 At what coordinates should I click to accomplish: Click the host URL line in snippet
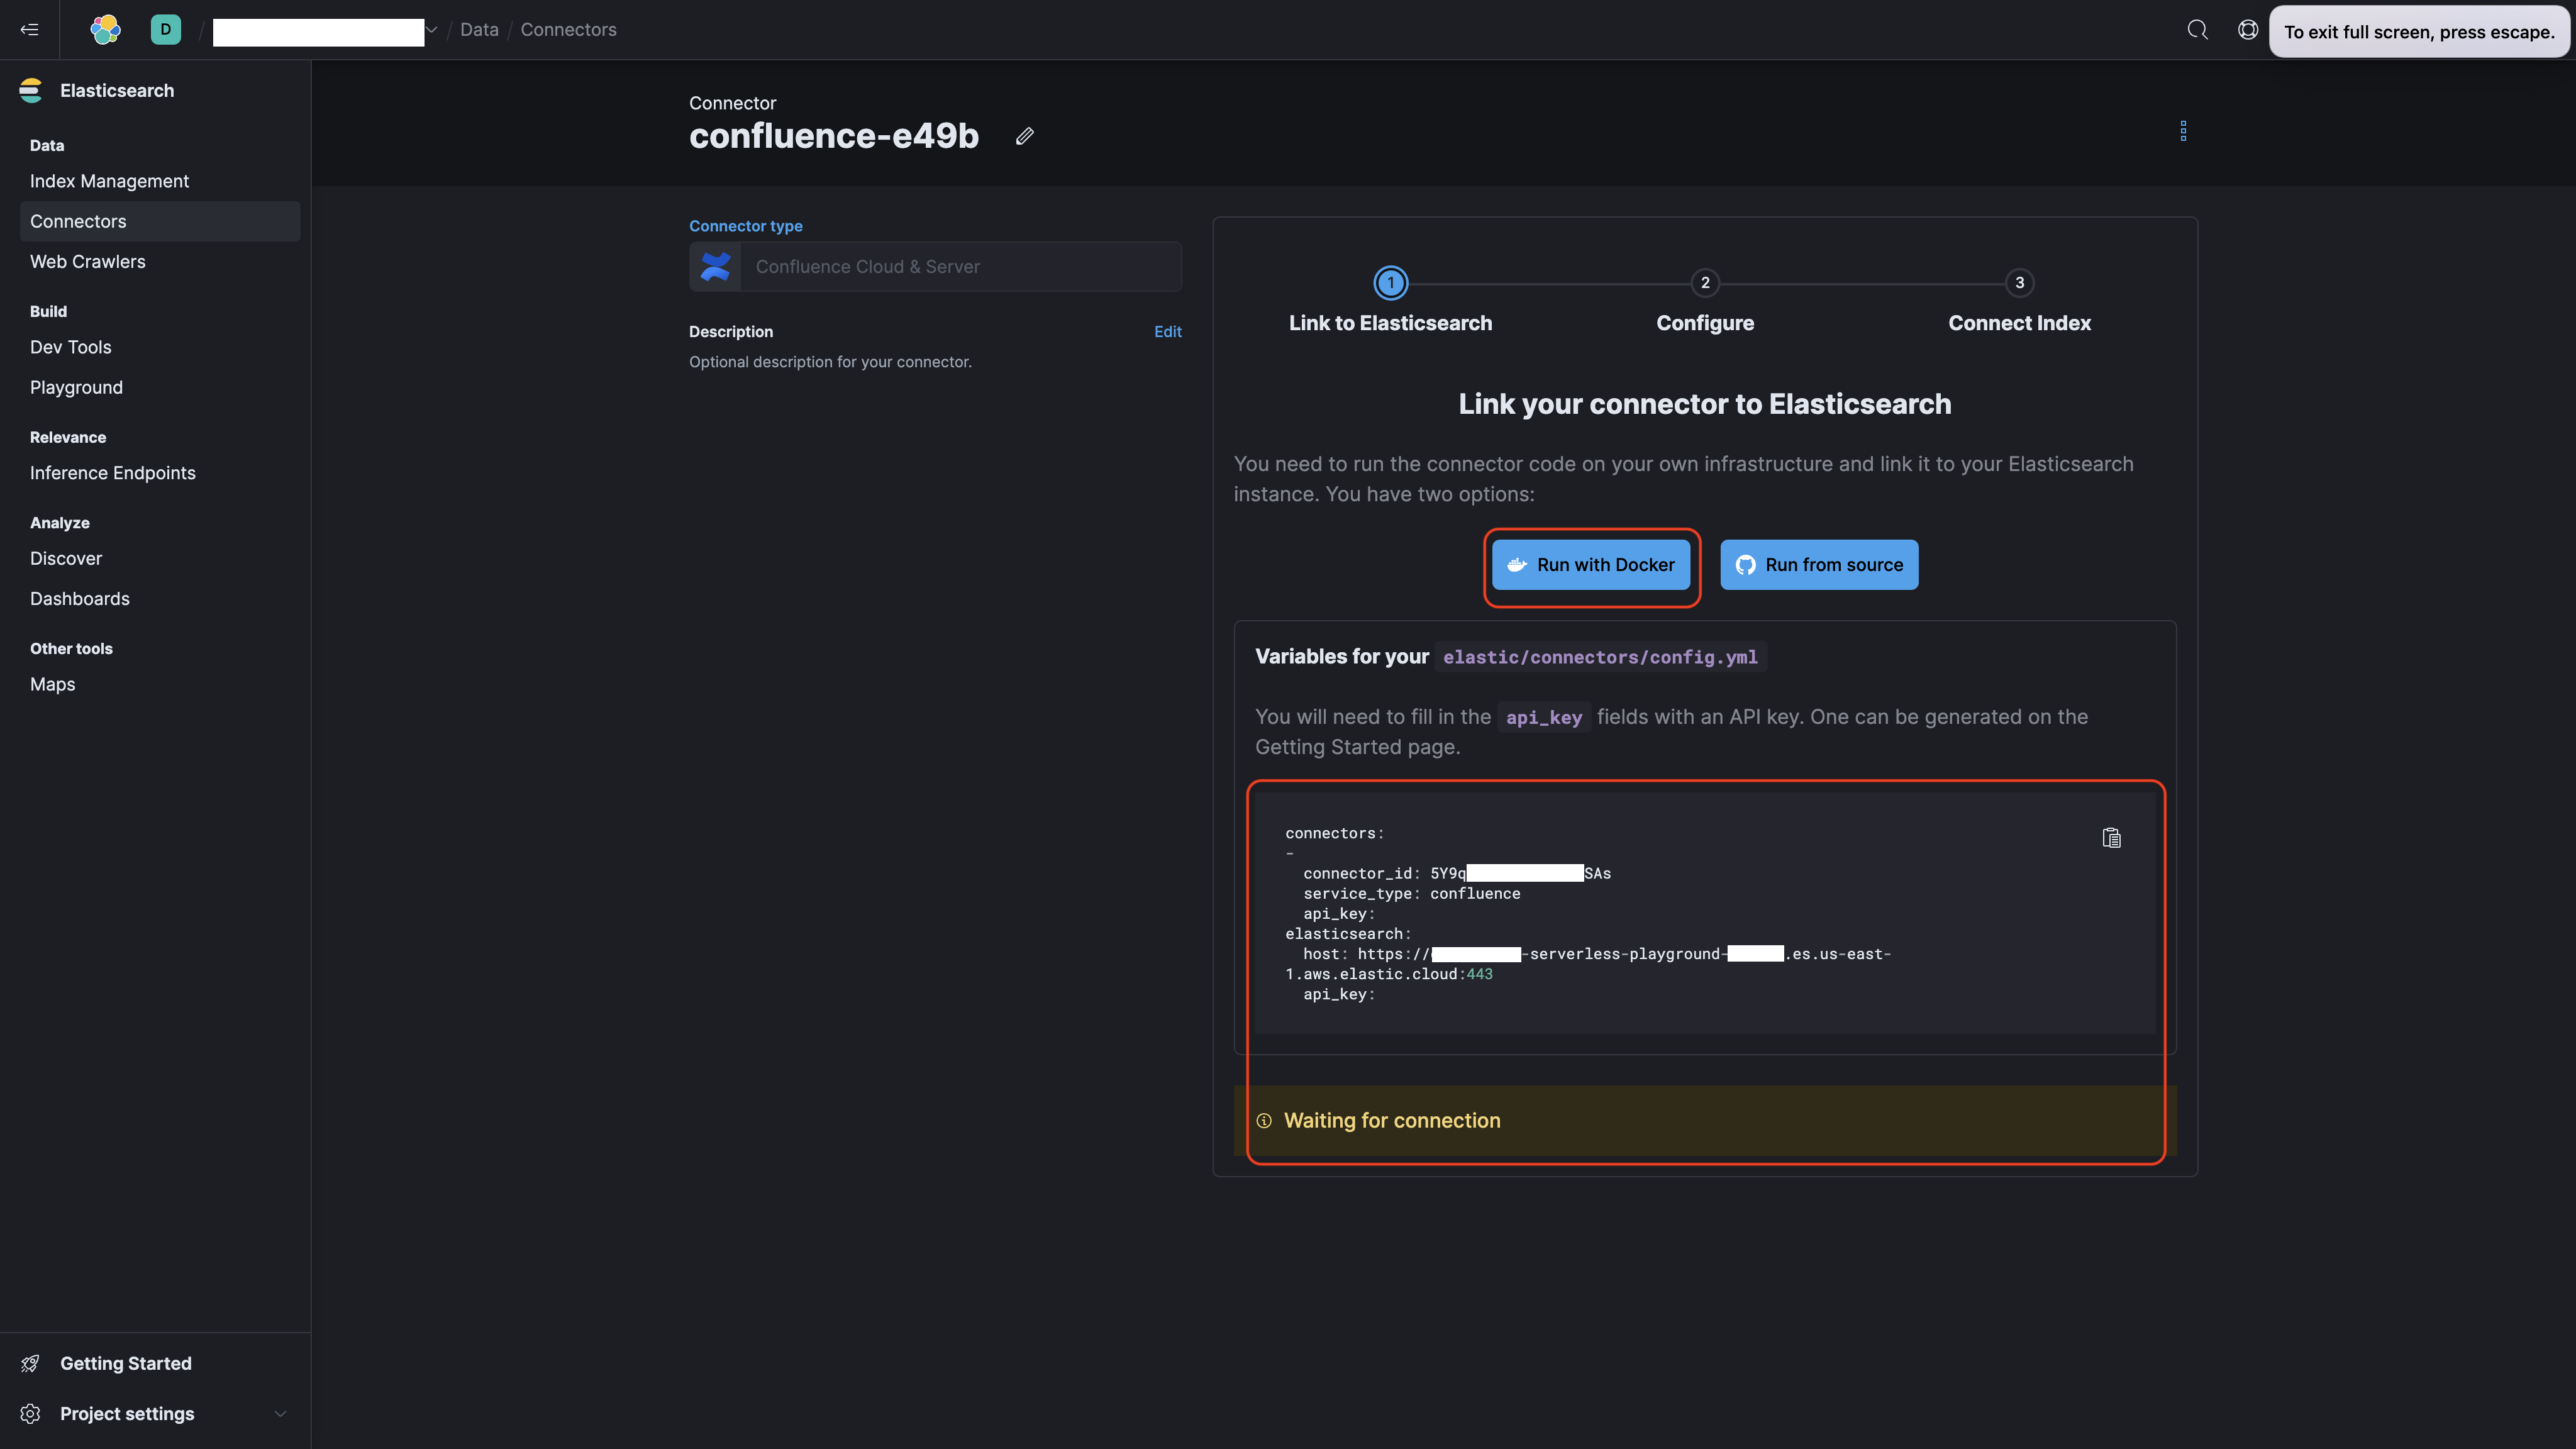point(1597,954)
